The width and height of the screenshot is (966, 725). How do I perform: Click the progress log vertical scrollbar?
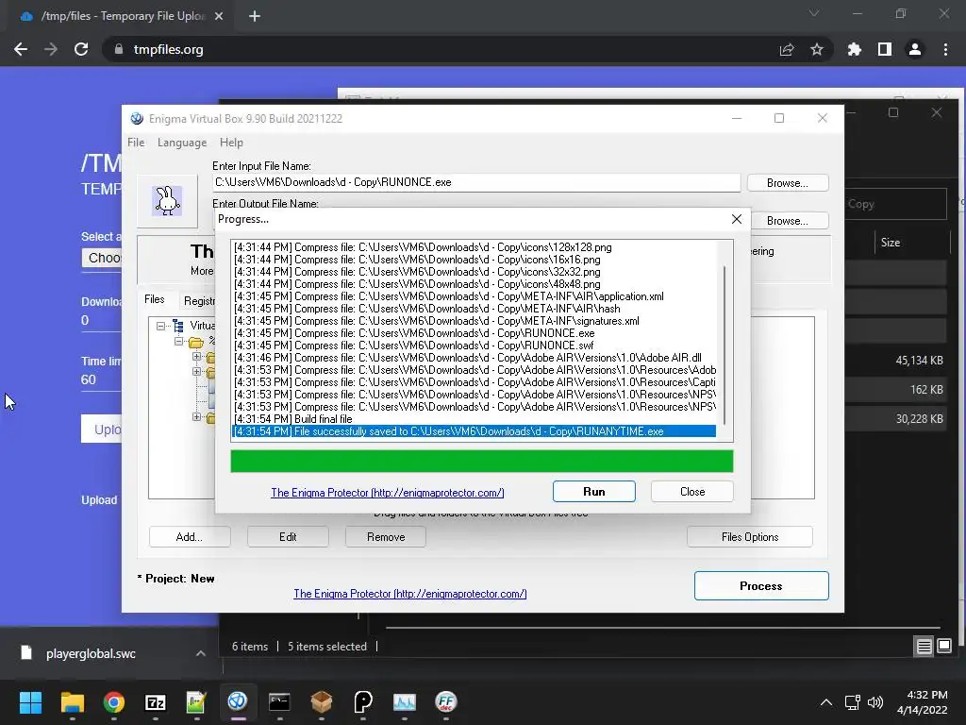click(724, 346)
